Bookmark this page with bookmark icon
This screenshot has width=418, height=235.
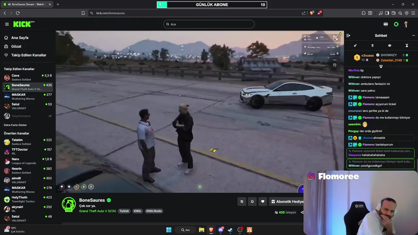coord(83,13)
